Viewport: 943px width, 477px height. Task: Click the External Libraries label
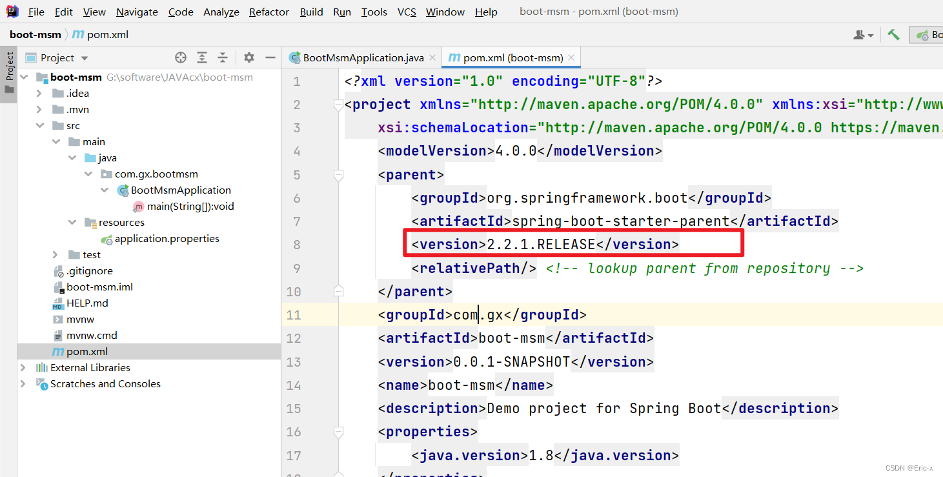pos(90,367)
